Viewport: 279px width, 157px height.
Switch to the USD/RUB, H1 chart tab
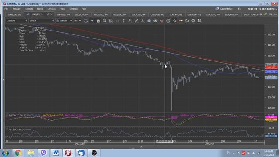157,14
